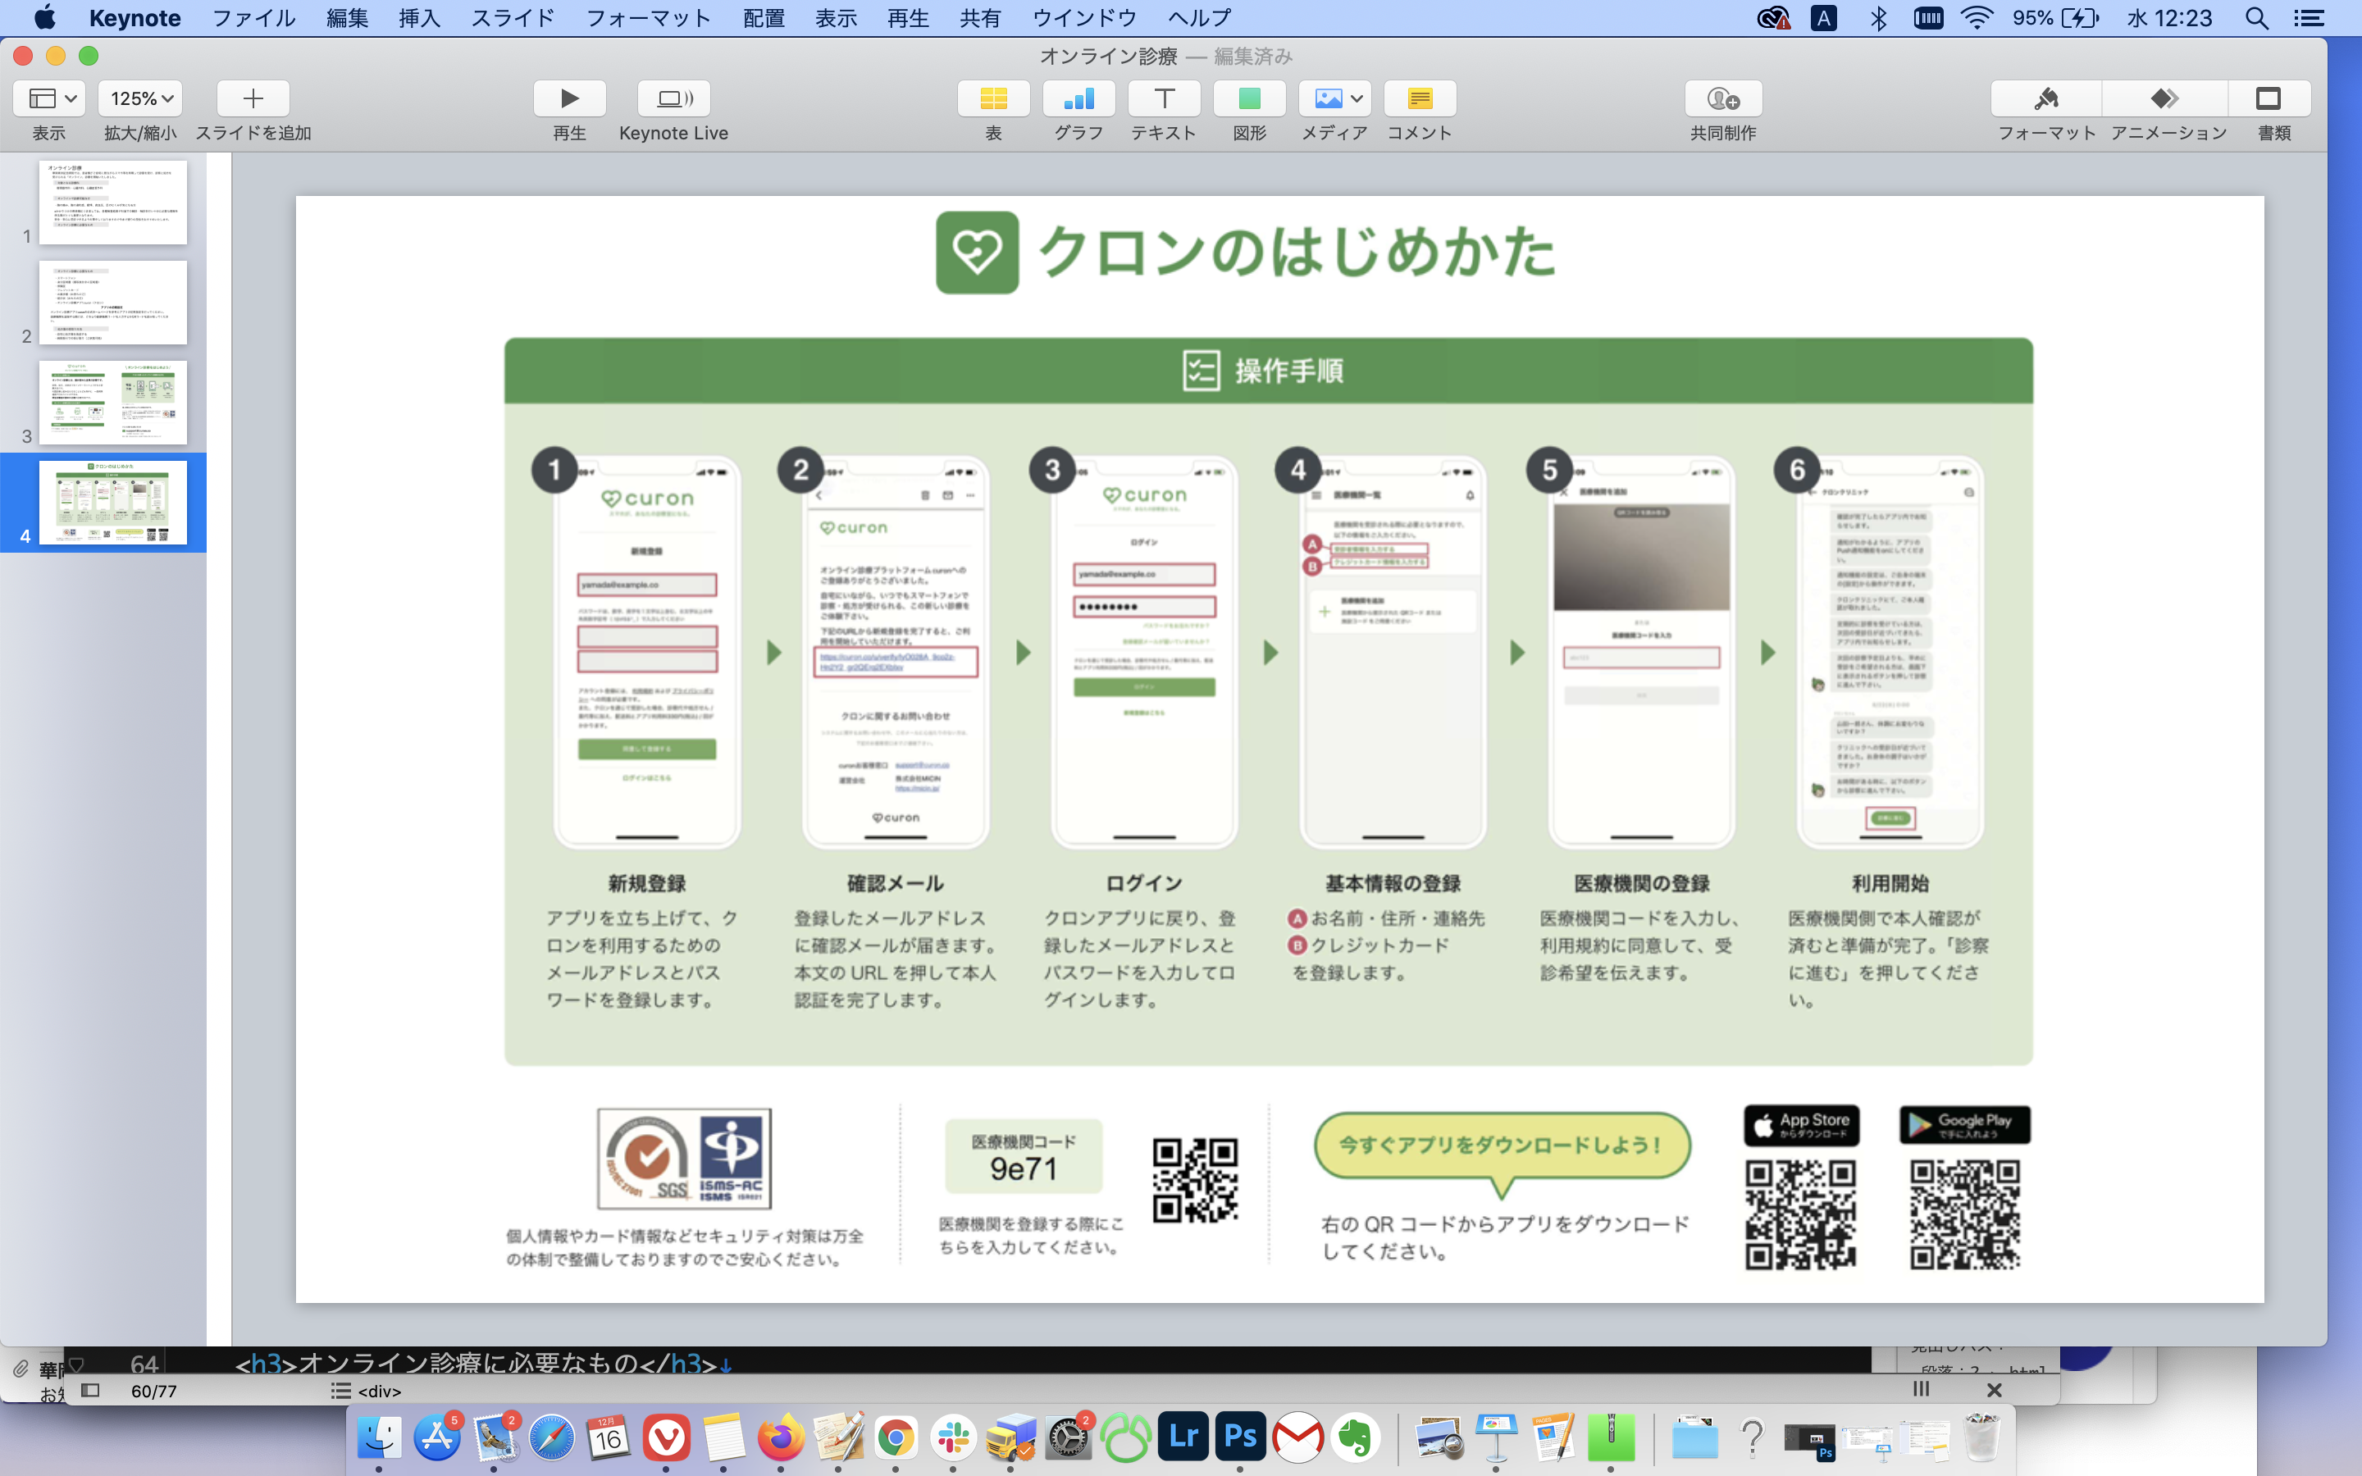Close the background editor panel with X
This screenshot has width=2362, height=1476.
tap(1994, 1389)
